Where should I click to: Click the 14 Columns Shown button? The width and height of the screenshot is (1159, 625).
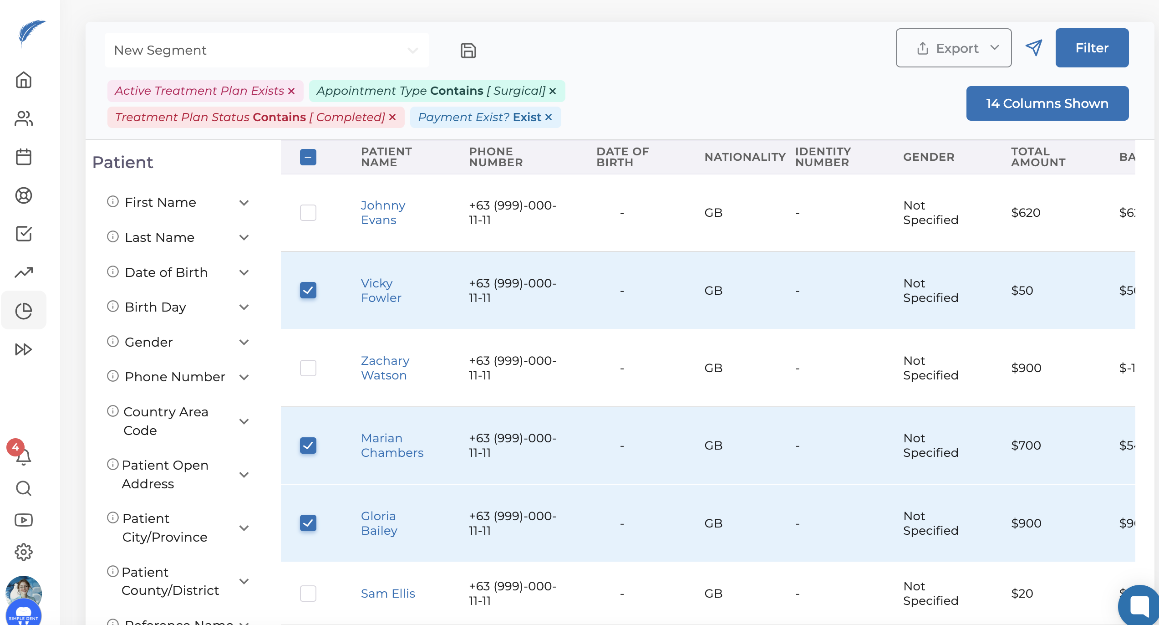click(1047, 103)
